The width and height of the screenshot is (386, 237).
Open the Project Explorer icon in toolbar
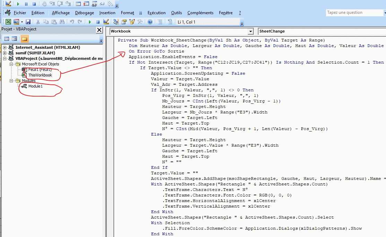[x=116, y=22]
